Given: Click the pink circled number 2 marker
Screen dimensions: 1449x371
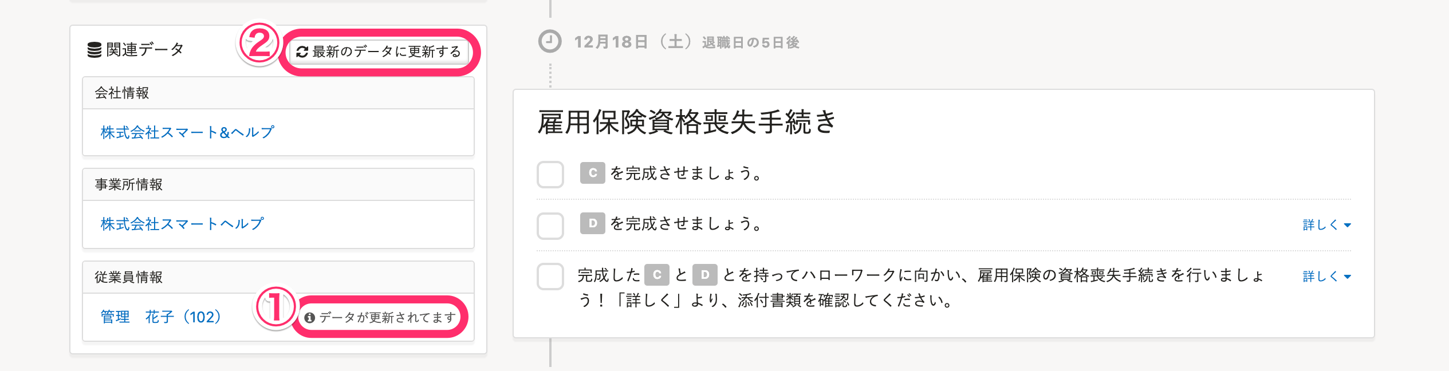Looking at the screenshot, I should point(259,44).
